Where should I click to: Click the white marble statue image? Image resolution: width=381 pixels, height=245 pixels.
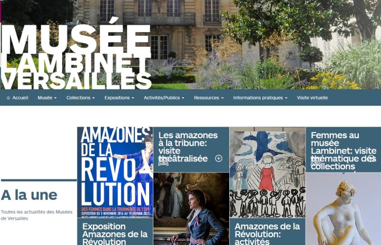[x=344, y=209]
